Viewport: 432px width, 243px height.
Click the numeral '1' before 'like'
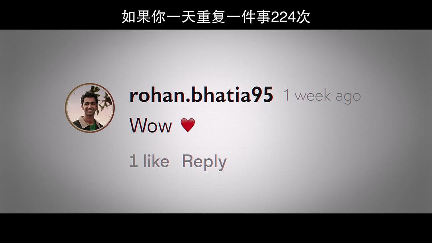pyautogui.click(x=133, y=161)
